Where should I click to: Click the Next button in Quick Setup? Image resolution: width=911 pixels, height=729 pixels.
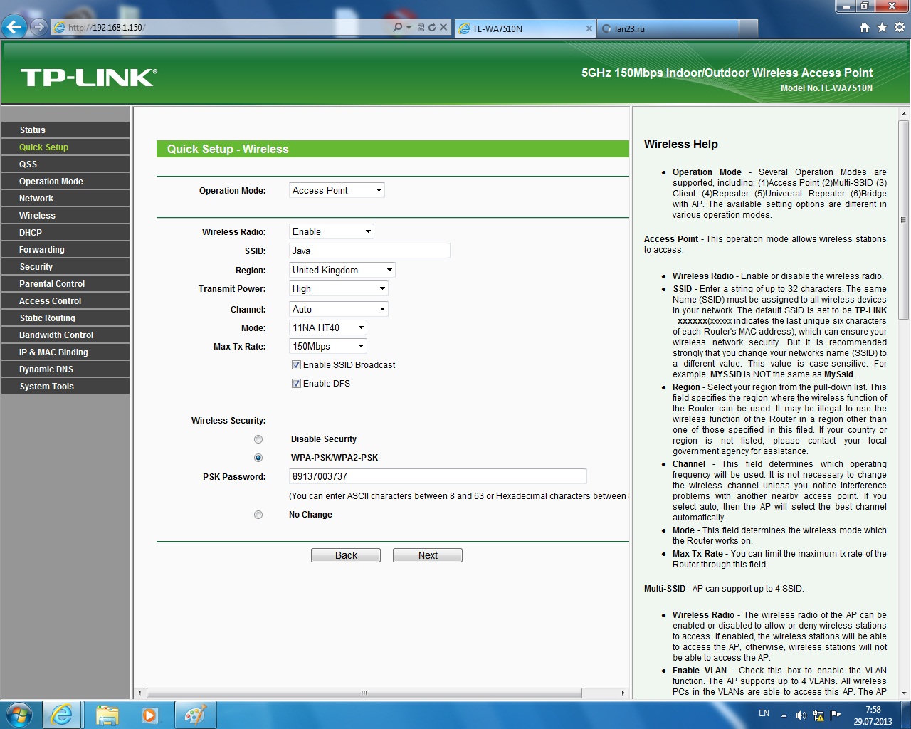[x=428, y=555]
